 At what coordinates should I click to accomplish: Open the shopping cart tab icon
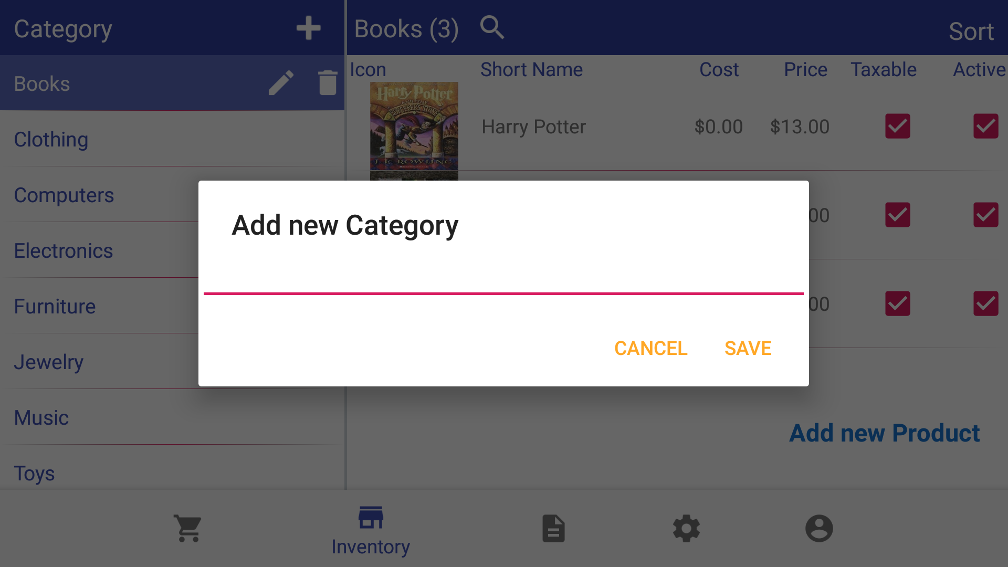click(188, 528)
